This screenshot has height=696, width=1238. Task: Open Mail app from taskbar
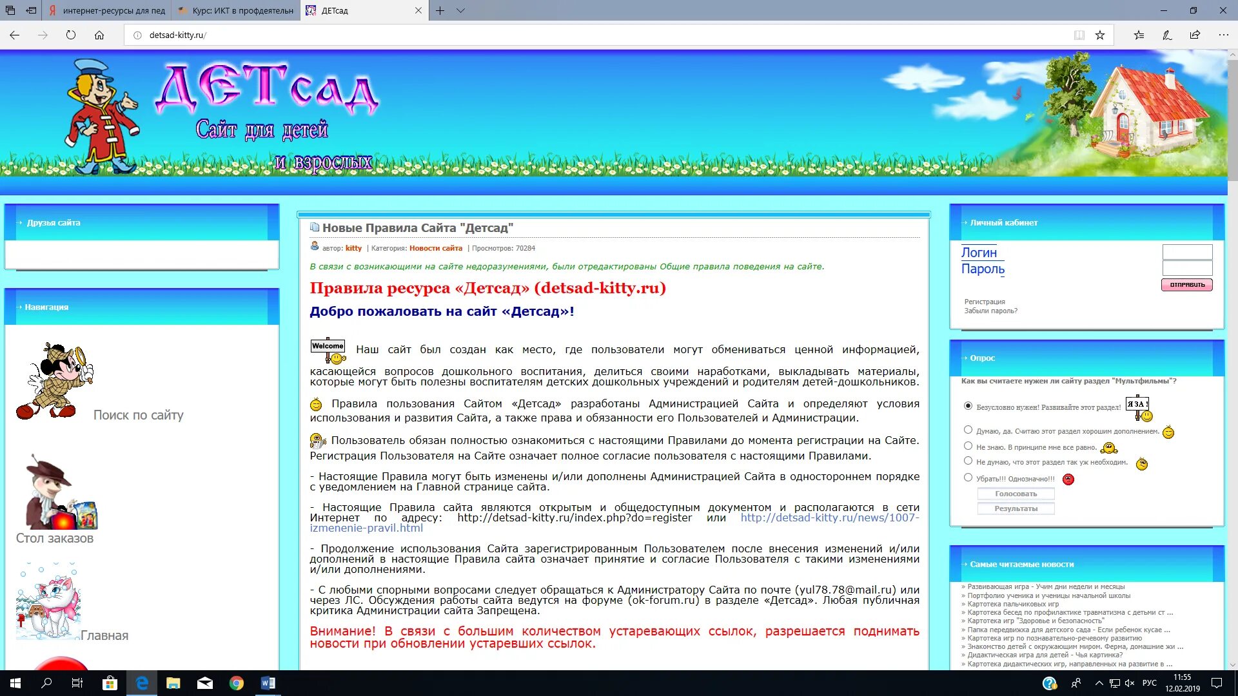coord(204,683)
